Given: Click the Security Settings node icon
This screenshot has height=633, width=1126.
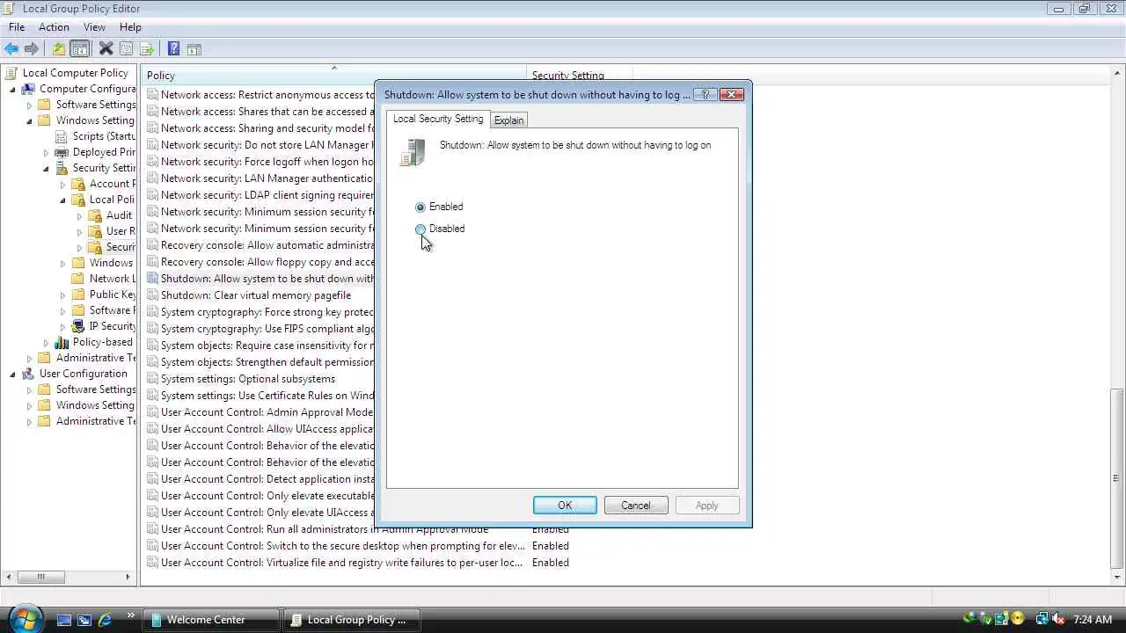Looking at the screenshot, I should 62,168.
